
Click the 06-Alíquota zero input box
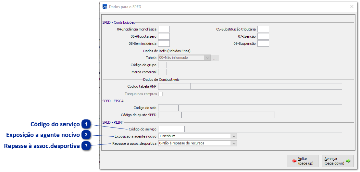(164, 36)
